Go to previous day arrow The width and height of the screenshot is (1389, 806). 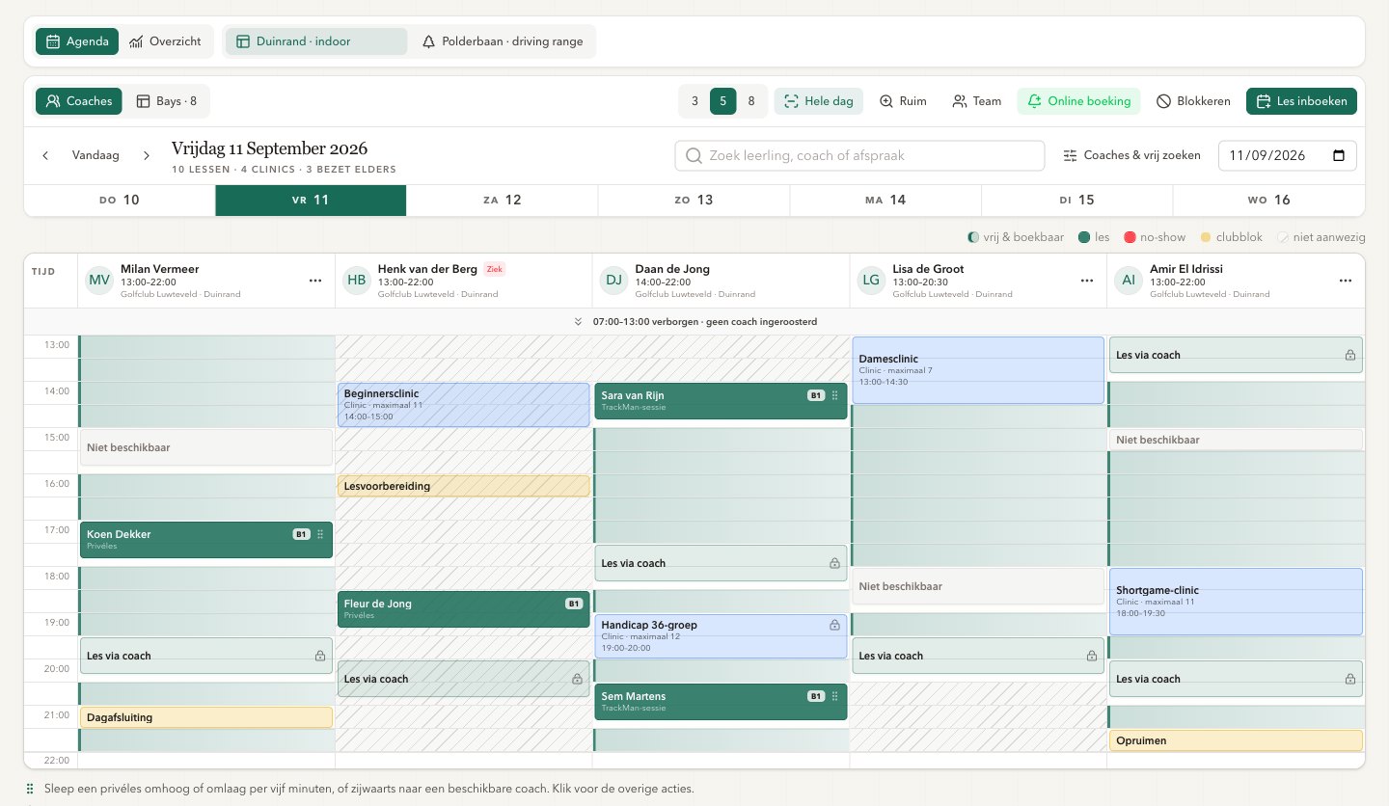pyautogui.click(x=45, y=155)
